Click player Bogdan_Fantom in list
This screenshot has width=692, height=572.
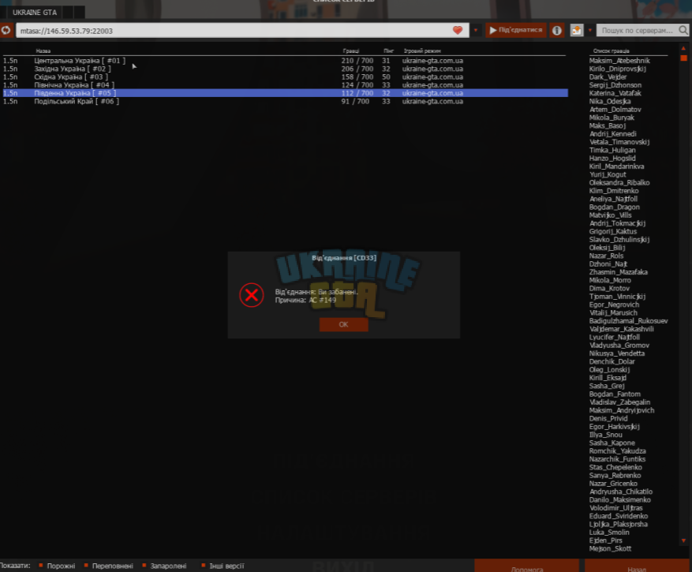click(x=615, y=394)
